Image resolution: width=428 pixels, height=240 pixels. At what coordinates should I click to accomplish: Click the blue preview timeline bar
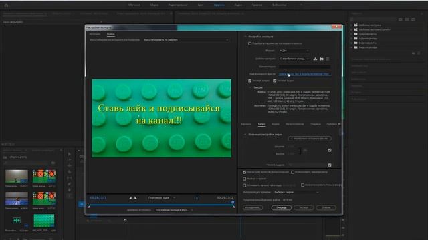[x=161, y=205]
